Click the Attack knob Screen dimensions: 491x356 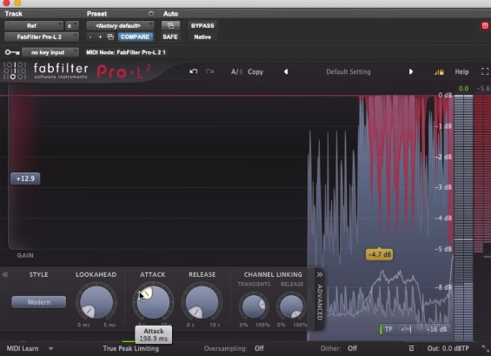[153, 302]
